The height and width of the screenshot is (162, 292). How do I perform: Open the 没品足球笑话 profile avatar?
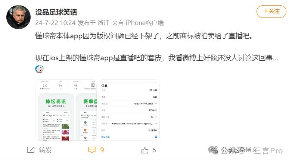tap(18, 17)
